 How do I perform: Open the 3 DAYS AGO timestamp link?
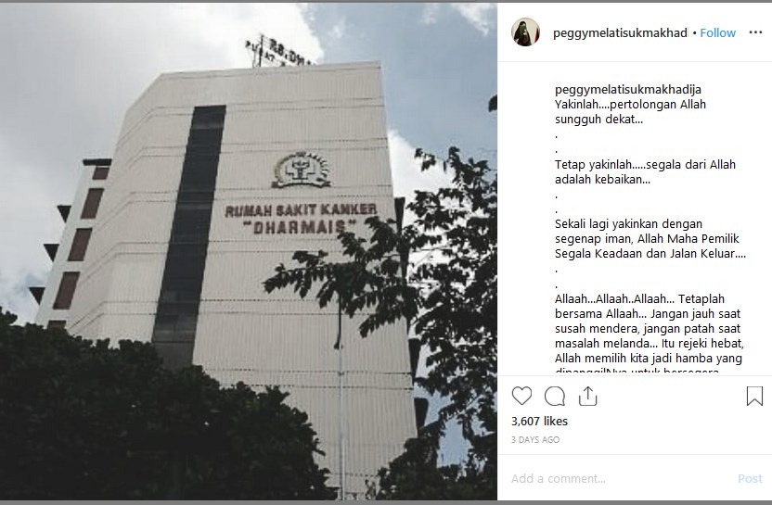pos(535,439)
